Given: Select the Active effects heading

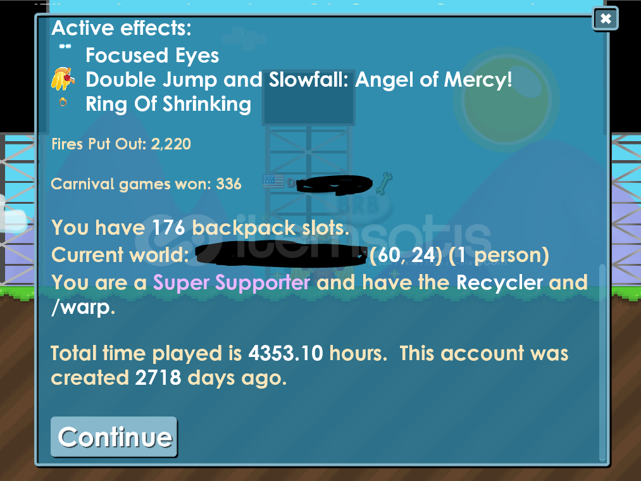Looking at the screenshot, I should [x=121, y=28].
